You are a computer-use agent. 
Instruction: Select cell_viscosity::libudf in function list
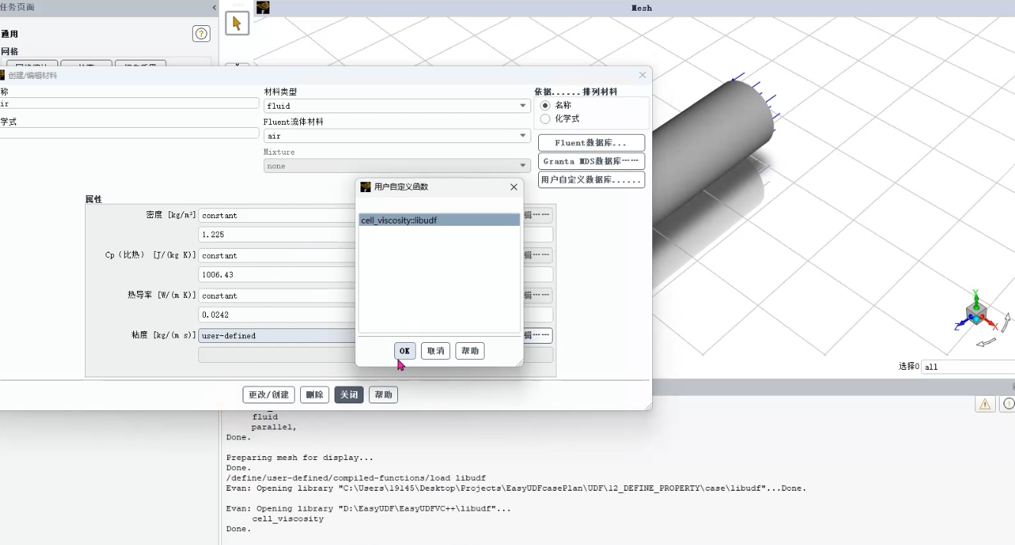coord(439,220)
